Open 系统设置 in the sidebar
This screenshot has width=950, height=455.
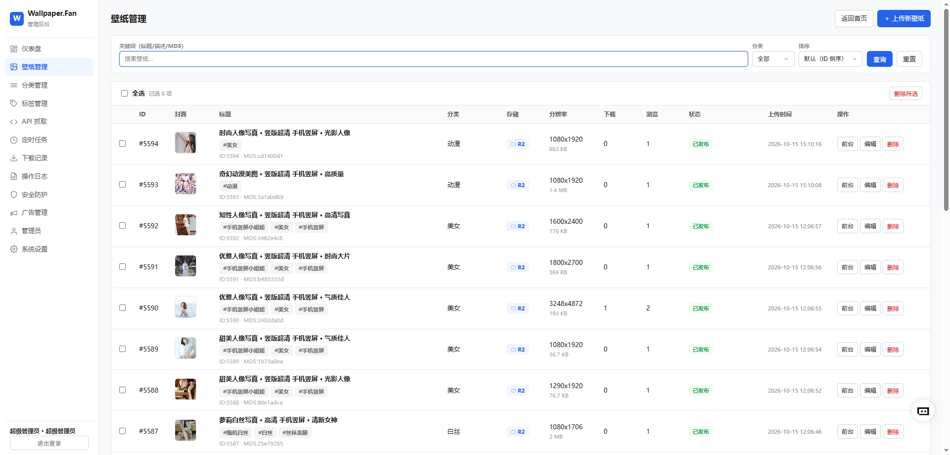point(49,249)
